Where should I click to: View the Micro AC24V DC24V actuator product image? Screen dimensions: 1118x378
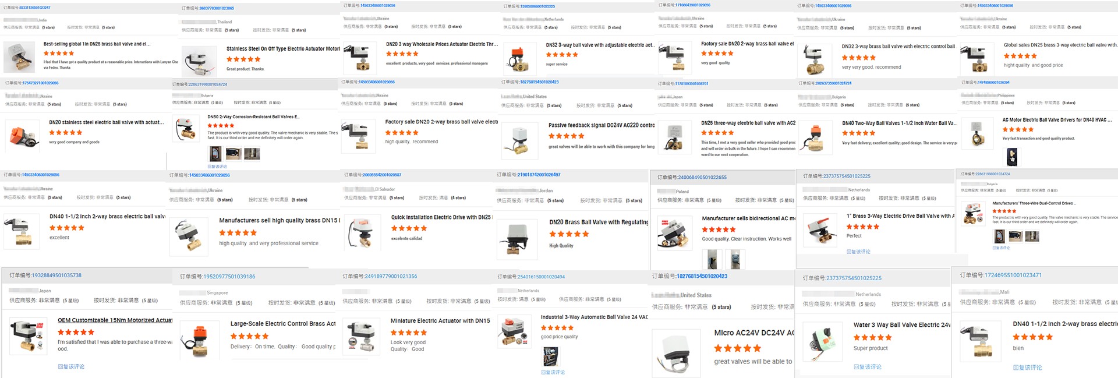click(676, 355)
